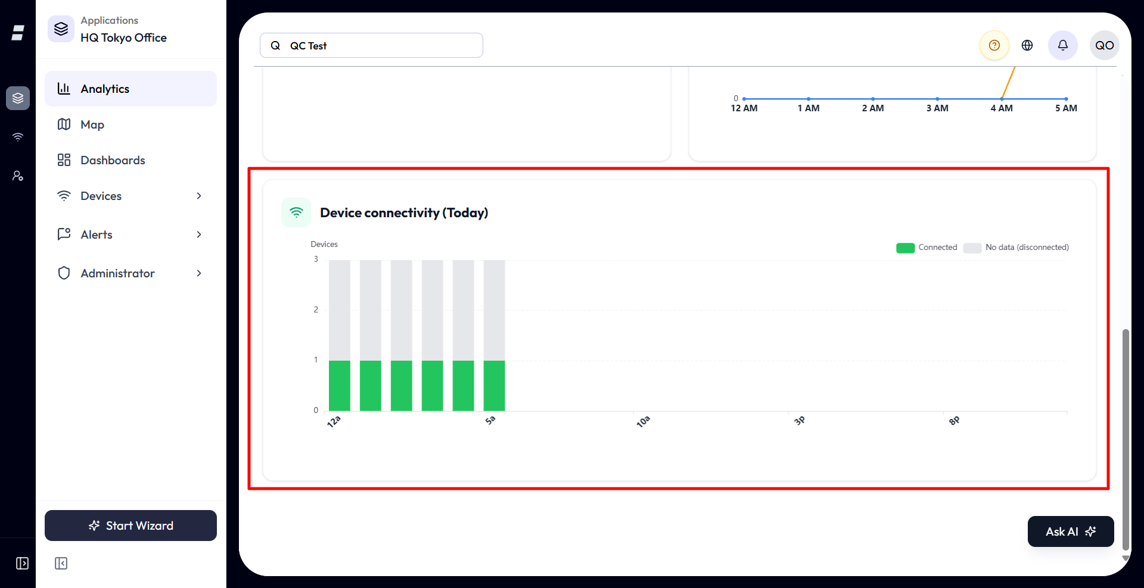Open the Dashboards menu item
Image resolution: width=1144 pixels, height=588 pixels.
pos(130,160)
